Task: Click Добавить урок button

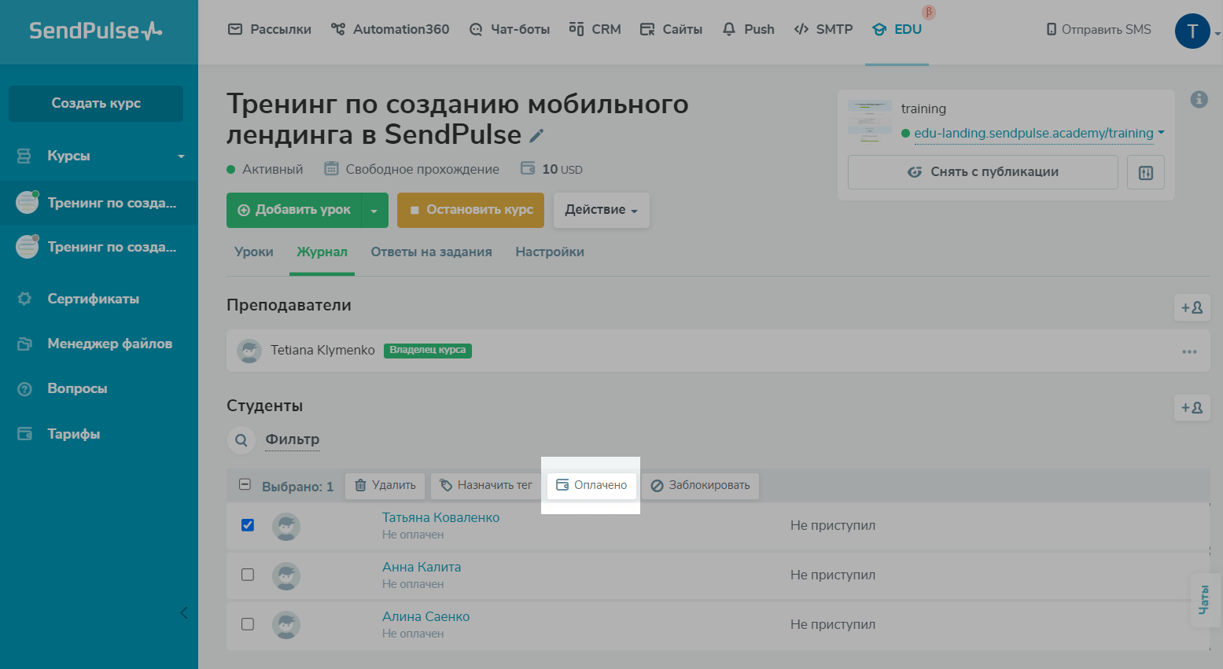Action: [x=294, y=211]
